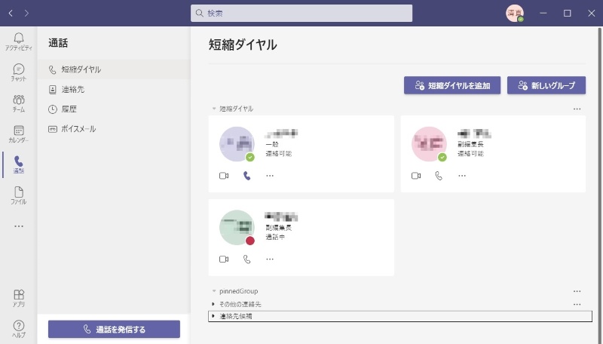Screen dimensions: 603x344
Task: Expand the 連絡先候補 group
Action: pyautogui.click(x=213, y=316)
